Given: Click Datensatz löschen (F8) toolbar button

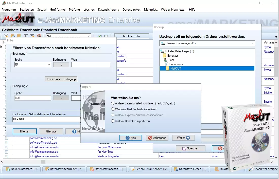Looking at the screenshot, I should tap(107, 169).
